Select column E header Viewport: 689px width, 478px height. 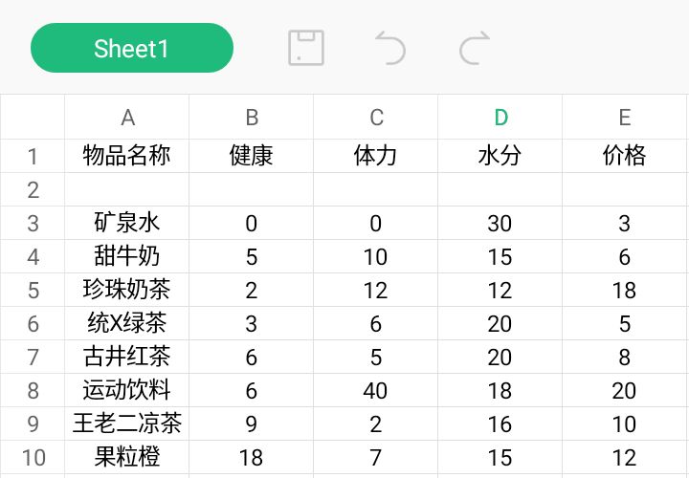(x=625, y=118)
